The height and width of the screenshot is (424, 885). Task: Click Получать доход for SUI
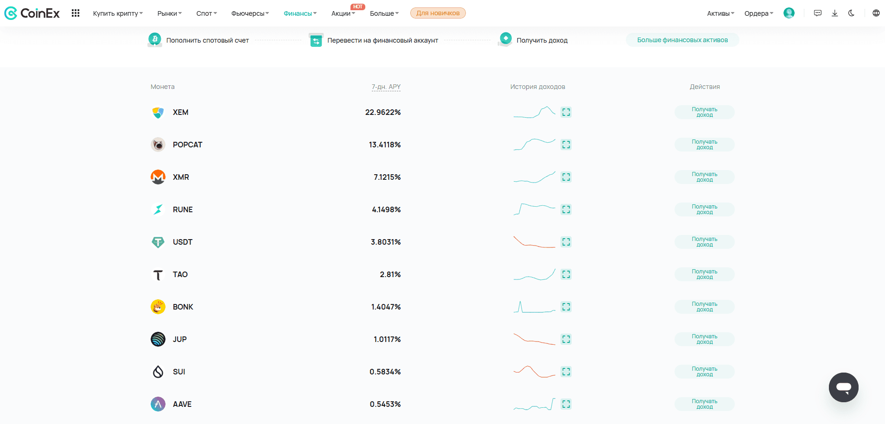pos(705,372)
